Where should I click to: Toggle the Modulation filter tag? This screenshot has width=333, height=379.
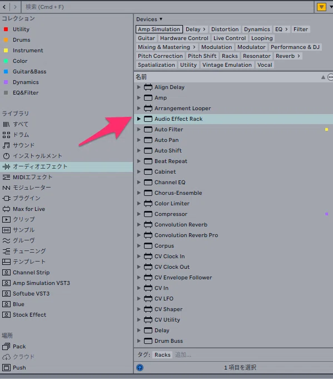216,47
